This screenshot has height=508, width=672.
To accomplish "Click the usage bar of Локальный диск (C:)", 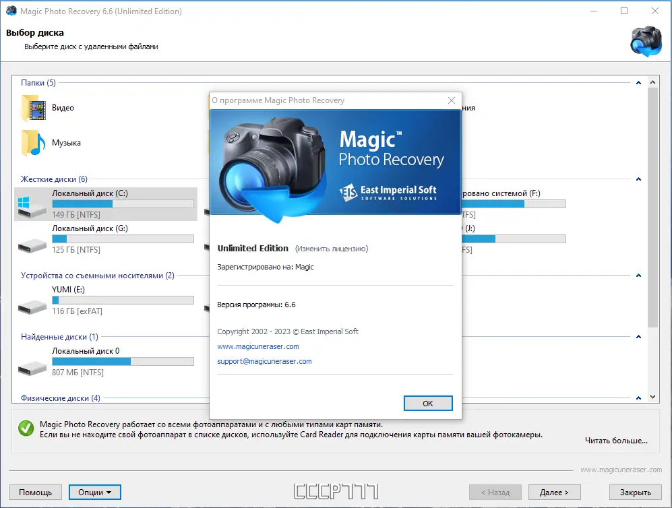I will point(123,204).
